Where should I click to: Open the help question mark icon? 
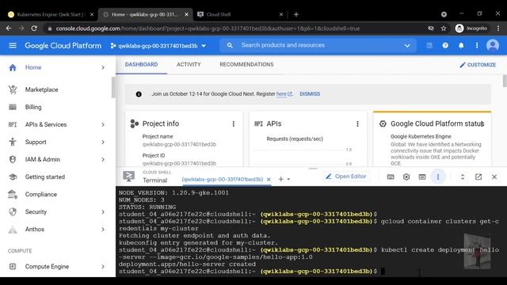(x=445, y=46)
